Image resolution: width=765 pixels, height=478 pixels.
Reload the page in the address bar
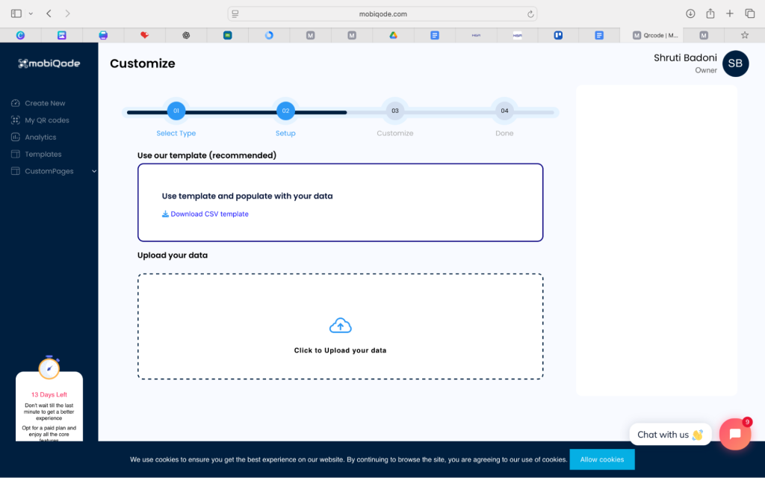coord(530,13)
